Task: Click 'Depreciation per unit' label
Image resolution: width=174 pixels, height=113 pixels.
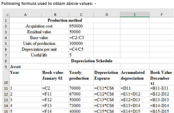Action: click(x=39, y=49)
